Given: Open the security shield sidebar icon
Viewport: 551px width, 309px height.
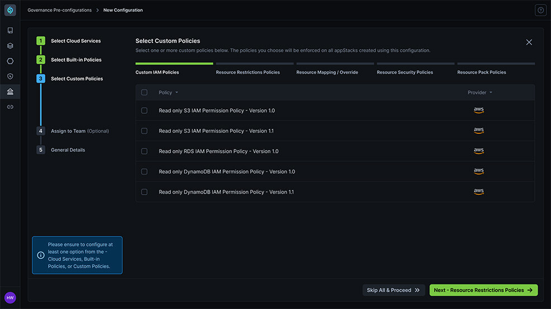Looking at the screenshot, I should point(10,76).
